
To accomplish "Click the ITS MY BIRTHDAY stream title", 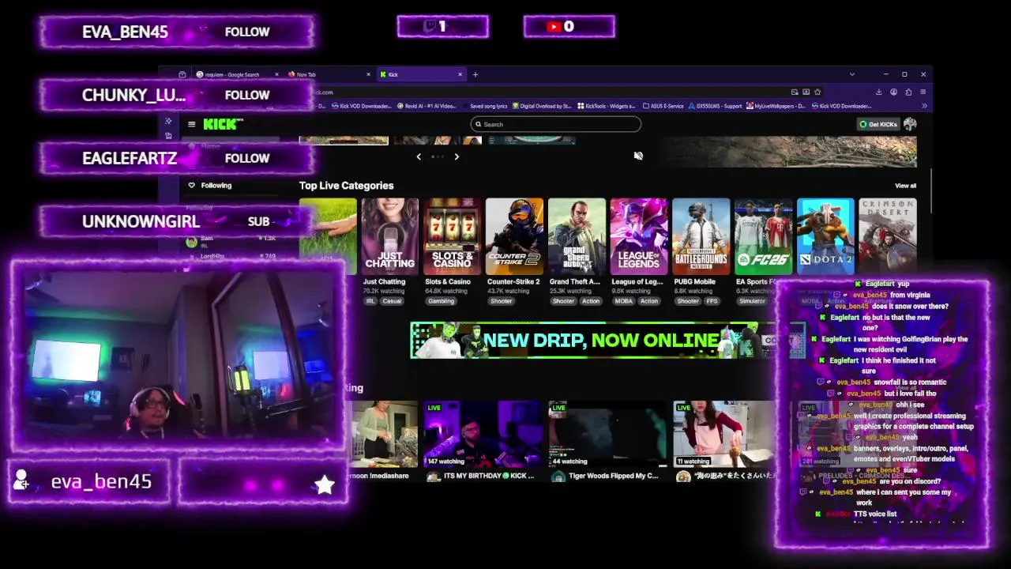I will [x=488, y=476].
